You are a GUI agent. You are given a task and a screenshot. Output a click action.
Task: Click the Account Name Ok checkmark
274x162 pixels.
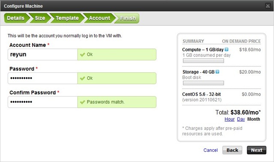pyautogui.click(x=83, y=54)
